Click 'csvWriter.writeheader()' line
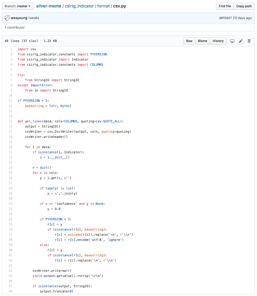Image resolution: width=257 pixels, height=296 pixels. click(x=46, y=137)
